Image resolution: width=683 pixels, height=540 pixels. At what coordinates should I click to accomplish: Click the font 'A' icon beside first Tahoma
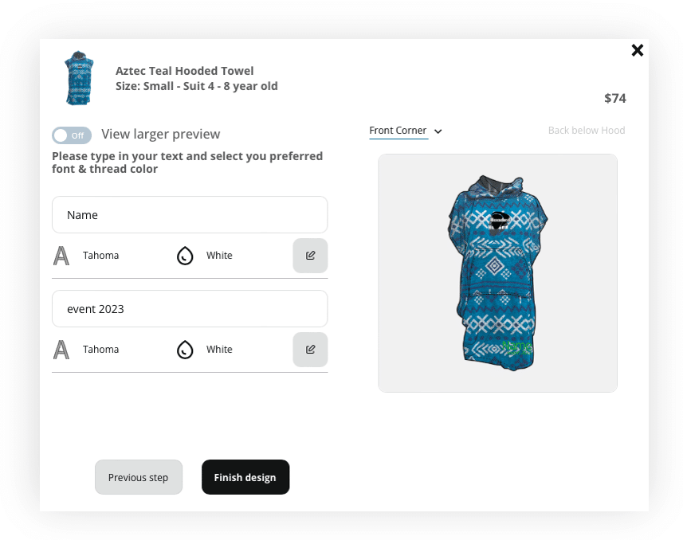(61, 256)
